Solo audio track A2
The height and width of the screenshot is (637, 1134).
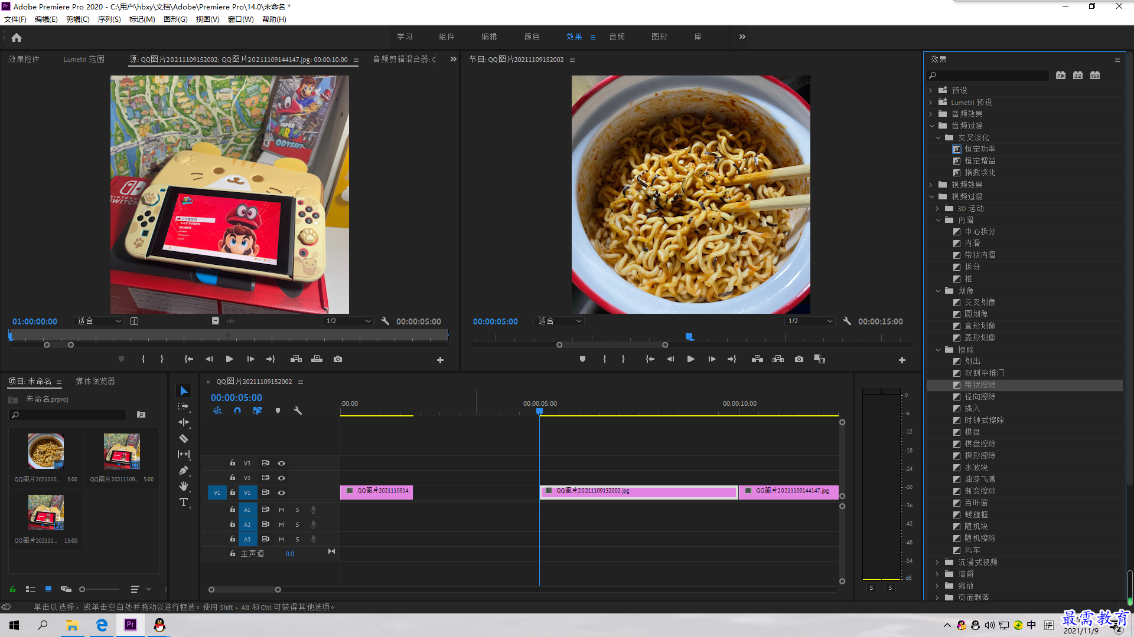pos(297,524)
